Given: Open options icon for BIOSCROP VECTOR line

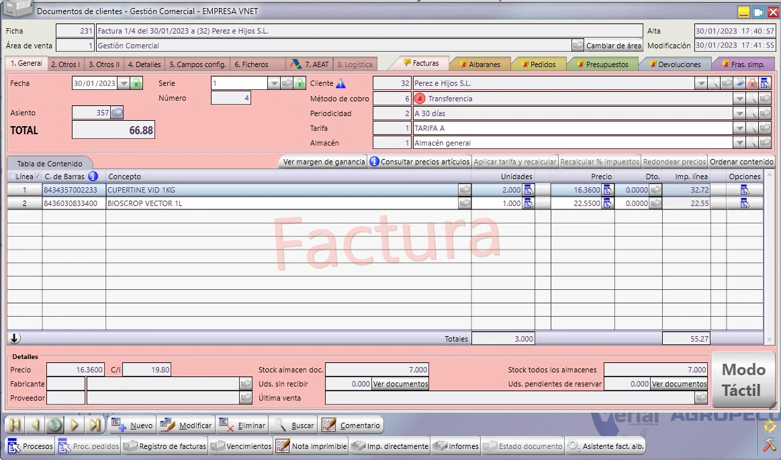Looking at the screenshot, I should (x=745, y=203).
